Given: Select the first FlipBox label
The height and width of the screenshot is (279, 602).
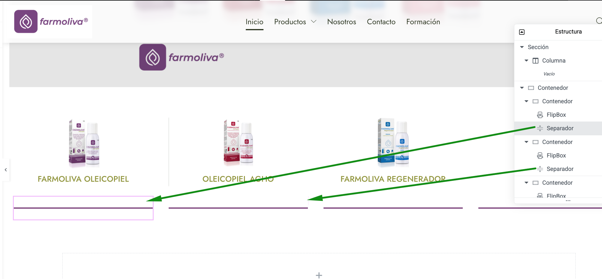Looking at the screenshot, I should [556, 115].
